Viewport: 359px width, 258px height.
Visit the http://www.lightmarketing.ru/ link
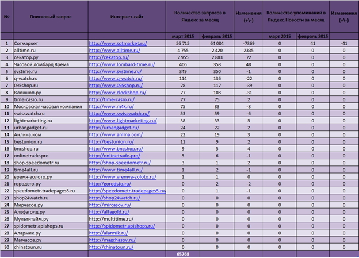[x=123, y=121]
